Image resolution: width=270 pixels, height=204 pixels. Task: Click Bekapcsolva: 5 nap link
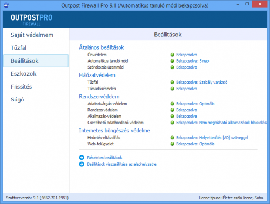click(192, 61)
